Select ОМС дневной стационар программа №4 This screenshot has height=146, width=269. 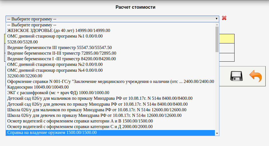click(55, 70)
